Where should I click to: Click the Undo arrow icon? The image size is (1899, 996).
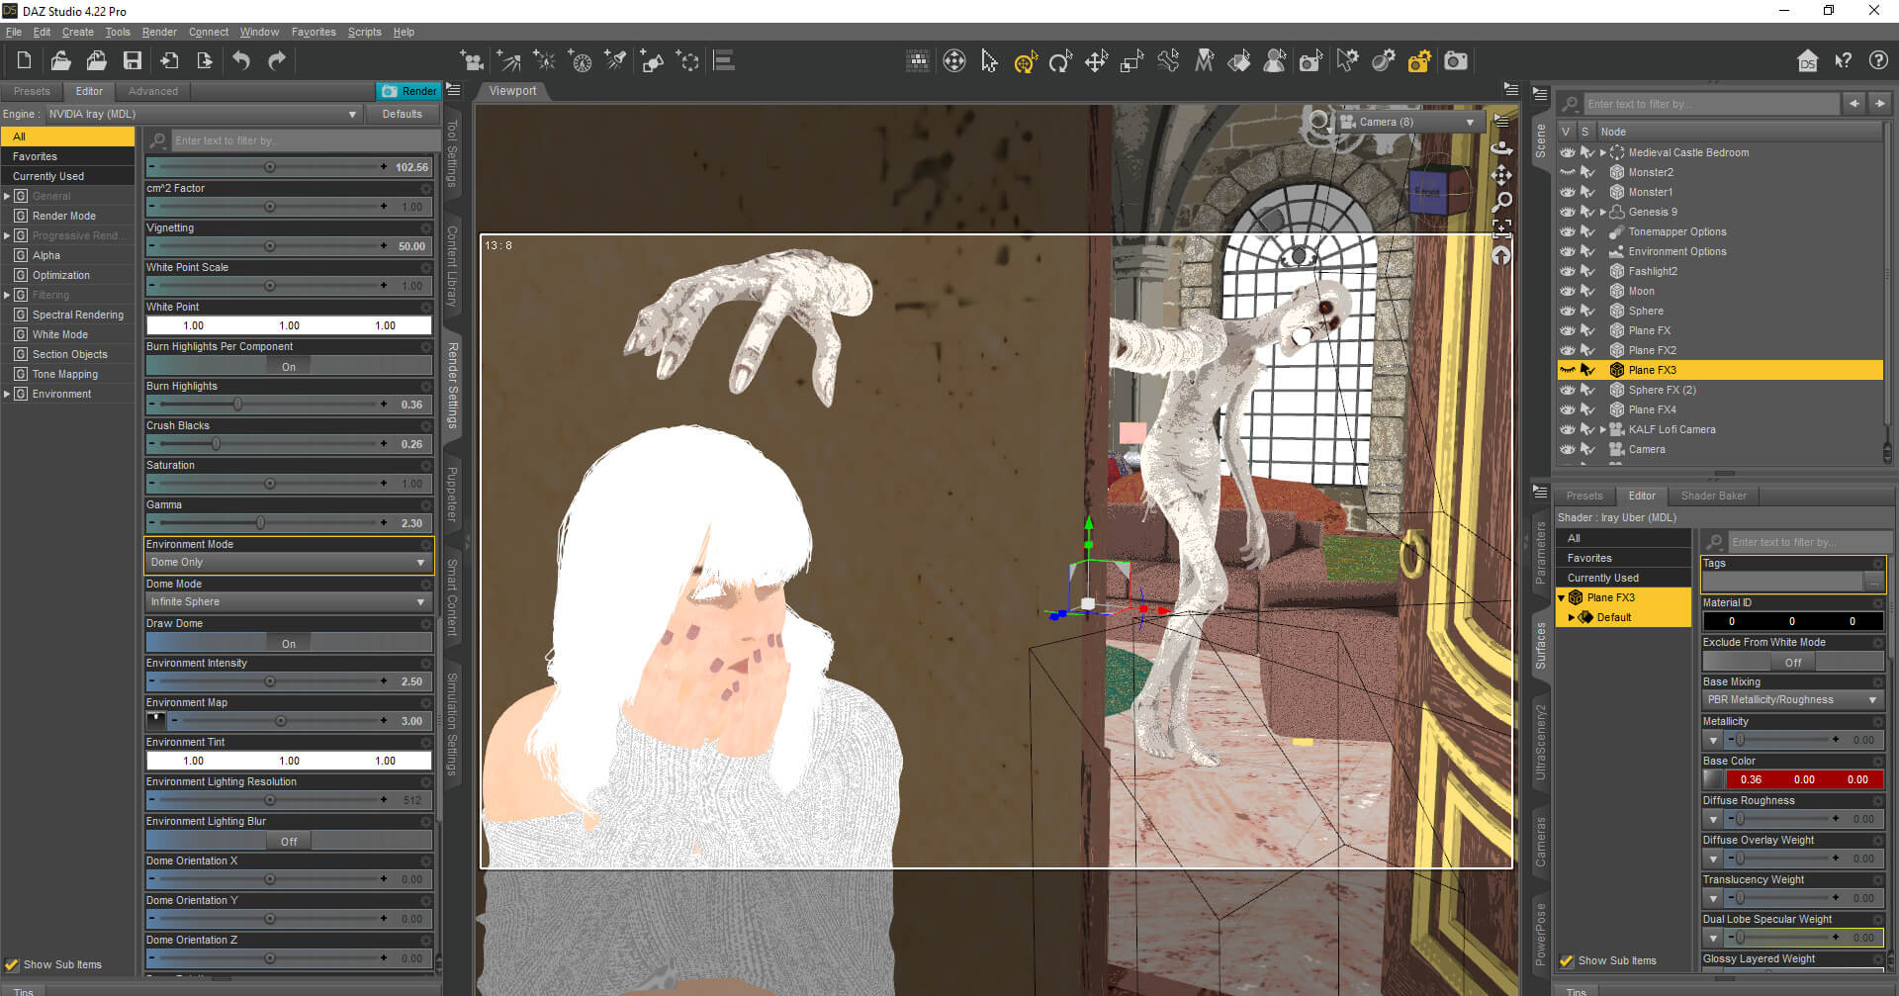[x=241, y=61]
